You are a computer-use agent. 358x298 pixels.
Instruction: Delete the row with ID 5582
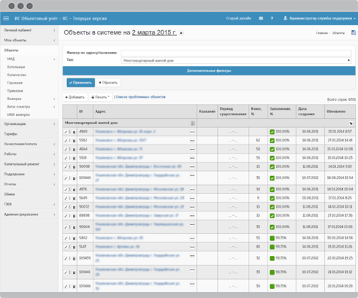[74, 141]
